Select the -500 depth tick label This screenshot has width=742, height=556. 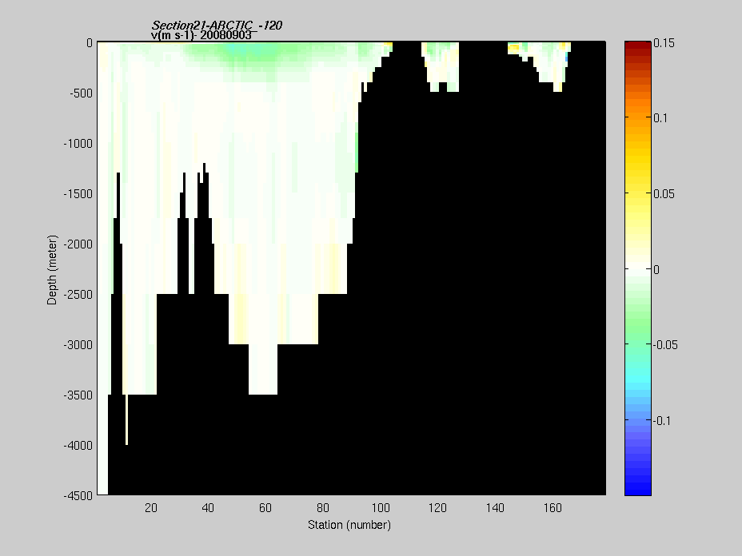[81, 93]
